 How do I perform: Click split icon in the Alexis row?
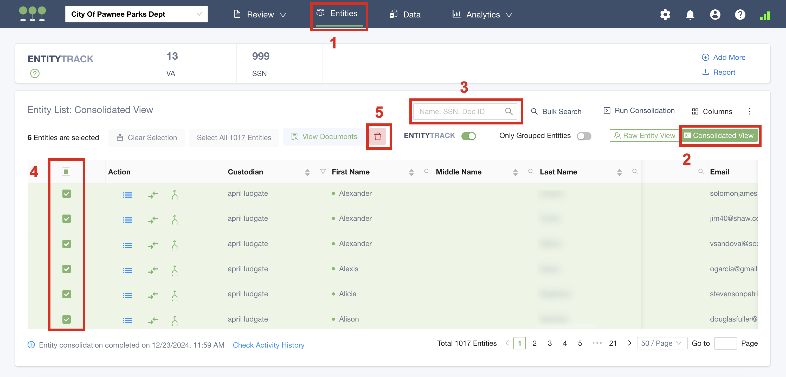tap(175, 270)
